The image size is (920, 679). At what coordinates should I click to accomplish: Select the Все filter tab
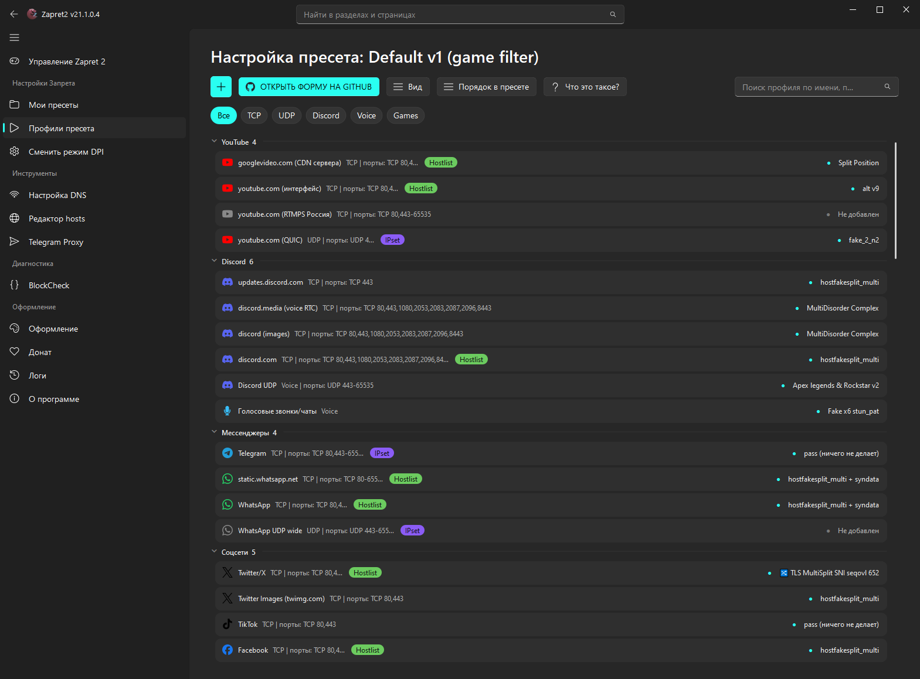[223, 115]
